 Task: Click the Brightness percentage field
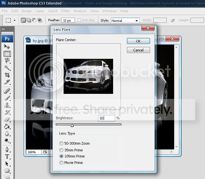click(106, 118)
